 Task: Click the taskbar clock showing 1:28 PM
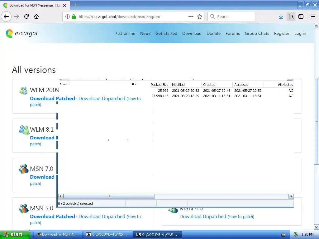pyautogui.click(x=307, y=235)
